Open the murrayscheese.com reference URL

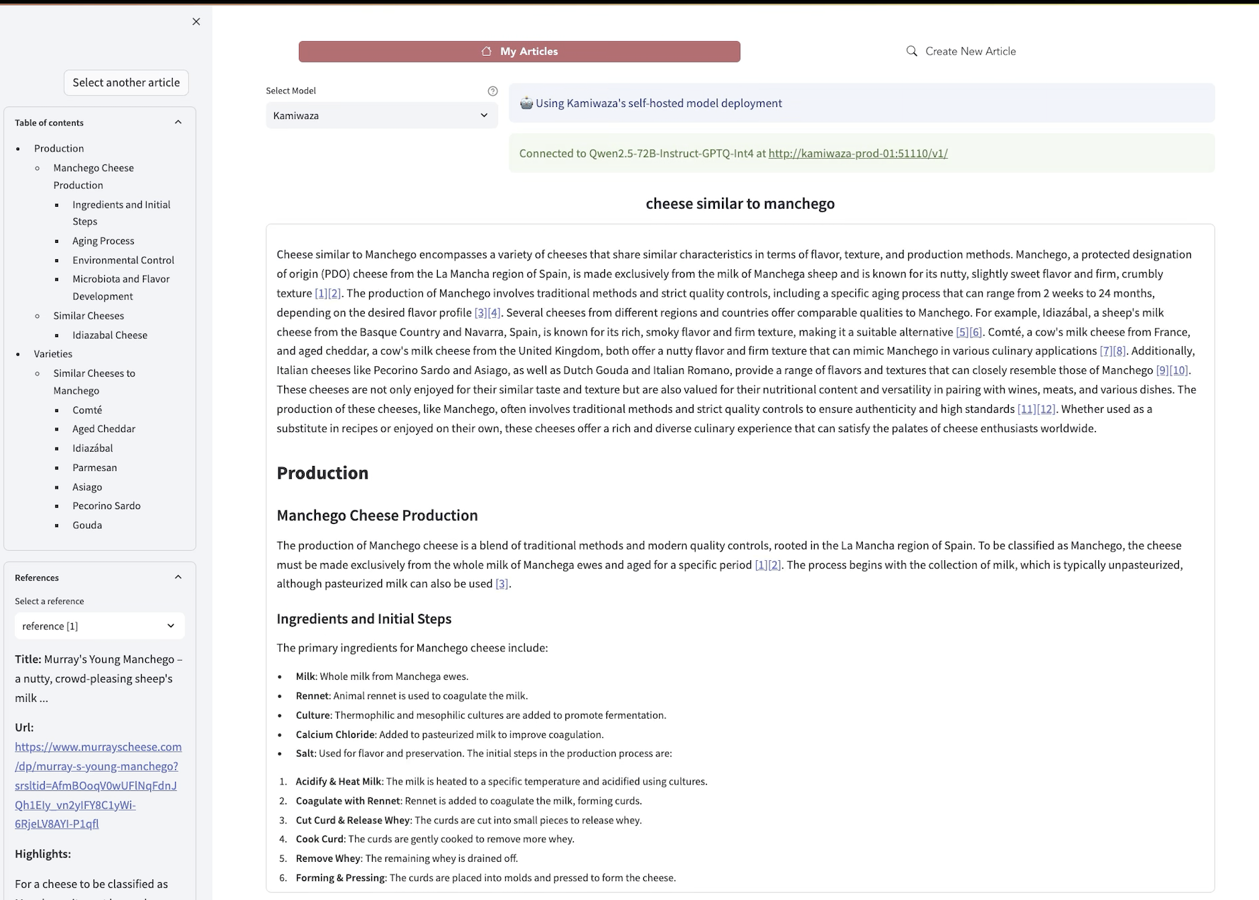coord(98,785)
